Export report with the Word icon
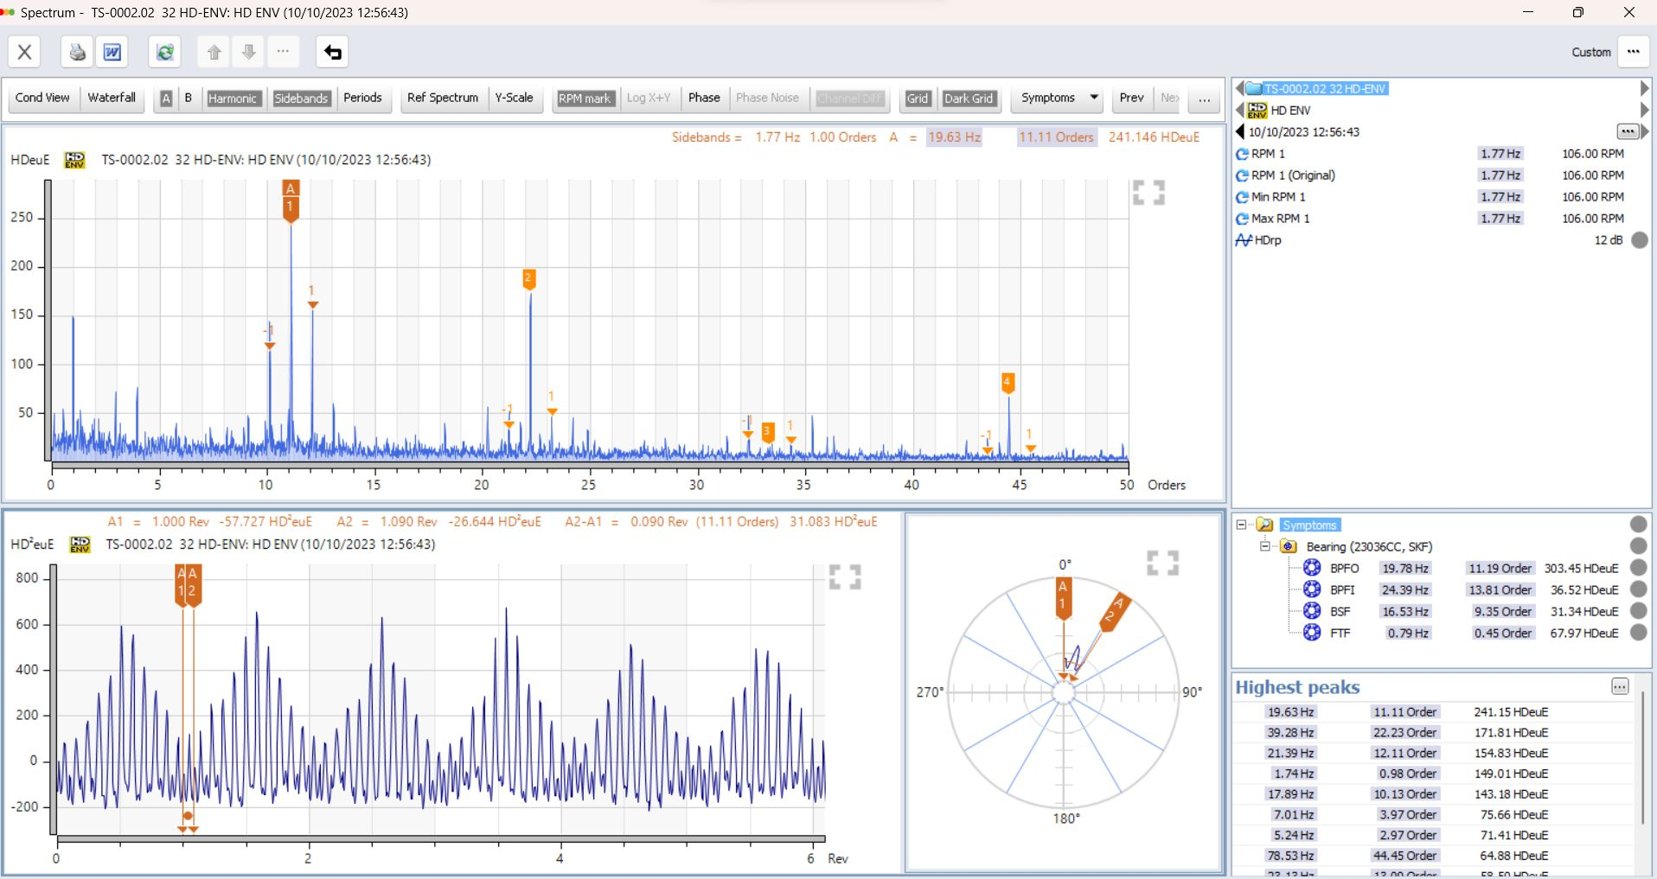1657x879 pixels. [x=112, y=52]
